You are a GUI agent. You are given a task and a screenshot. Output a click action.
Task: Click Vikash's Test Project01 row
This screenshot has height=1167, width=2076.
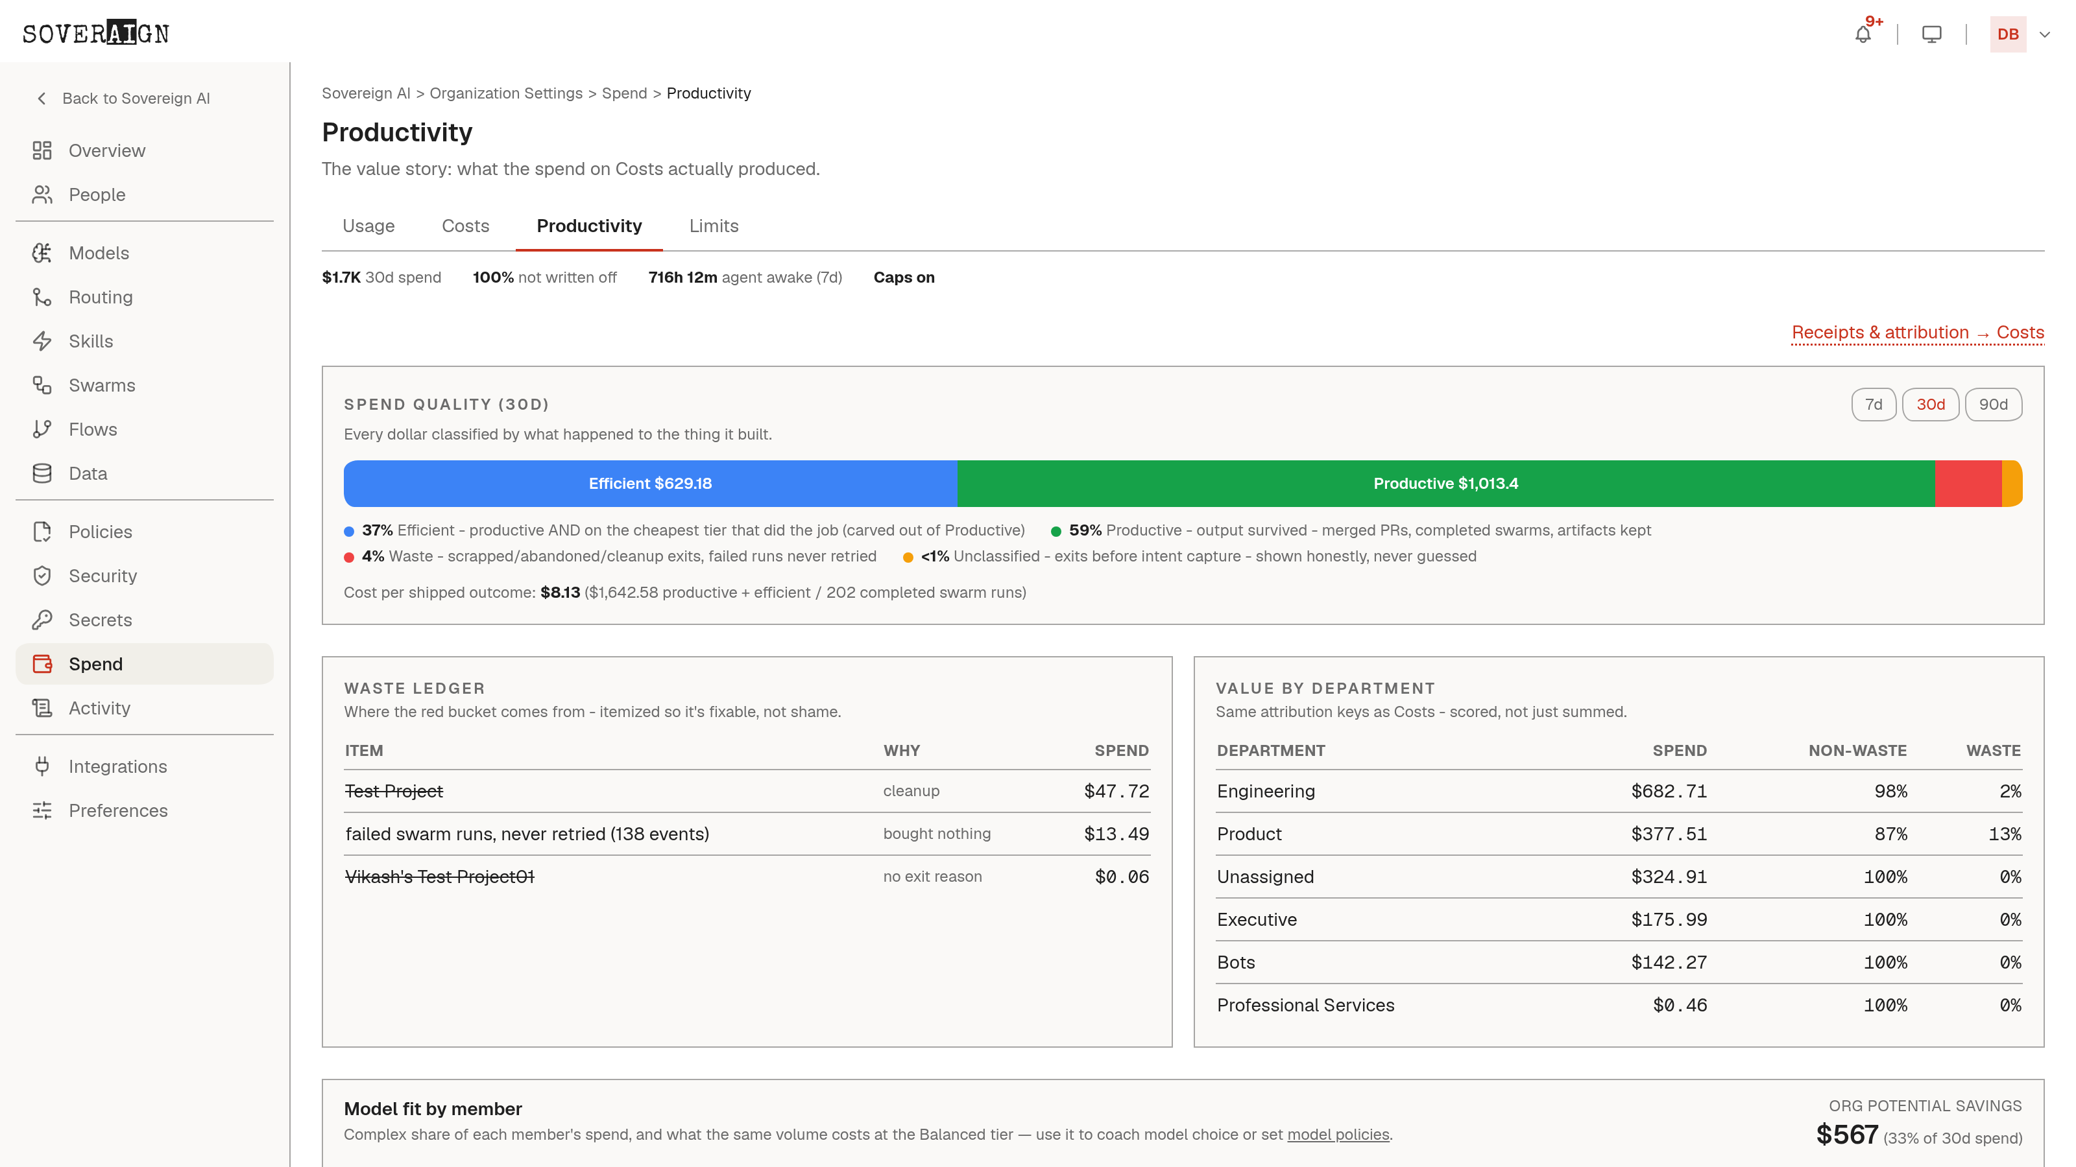click(x=747, y=877)
